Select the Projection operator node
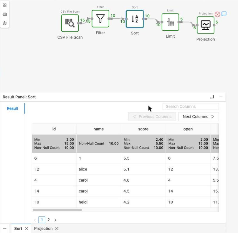The height and width of the screenshot is (233, 238). (x=206, y=25)
